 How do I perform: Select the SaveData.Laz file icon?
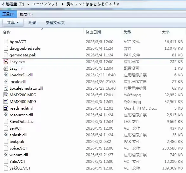[6, 121]
